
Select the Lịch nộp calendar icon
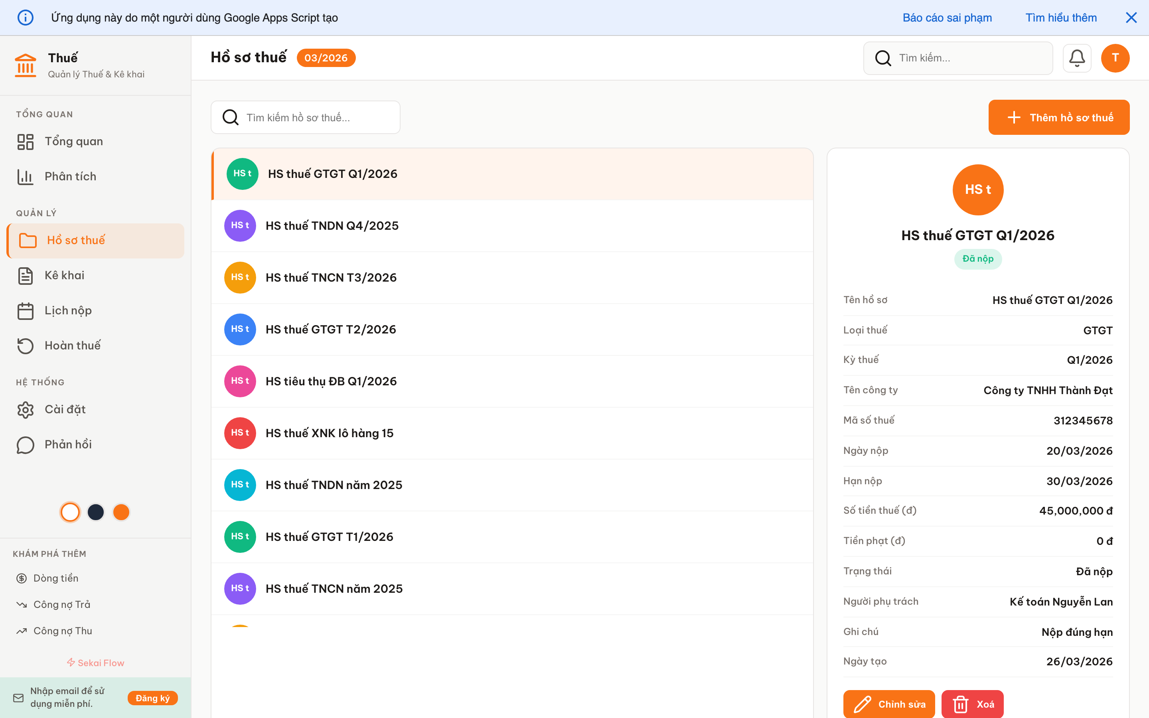26,311
